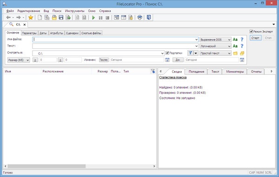Pause search with the pause icon
Screen dimensions: 279x177
tap(100, 18)
